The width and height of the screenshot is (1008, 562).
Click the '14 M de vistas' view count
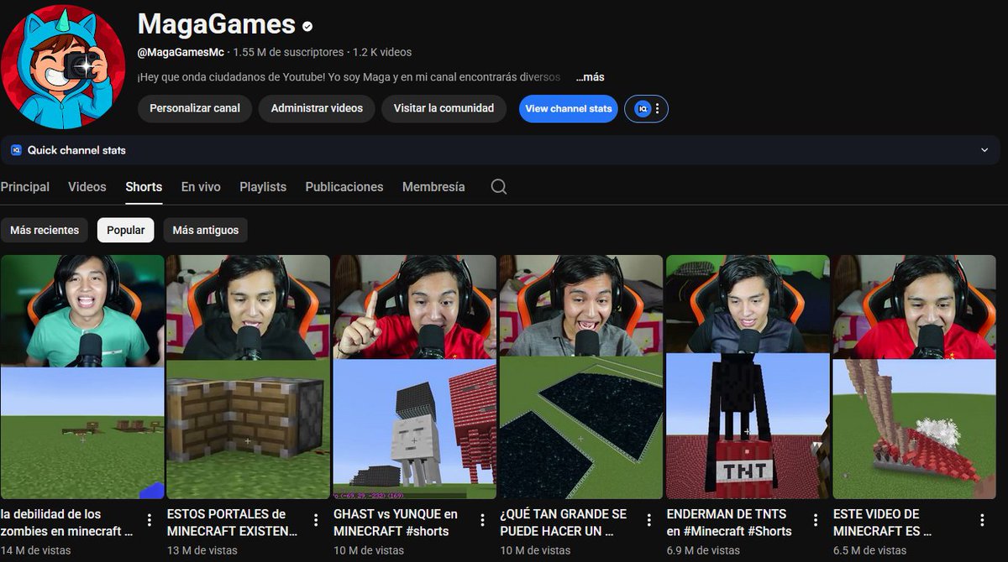tap(36, 550)
